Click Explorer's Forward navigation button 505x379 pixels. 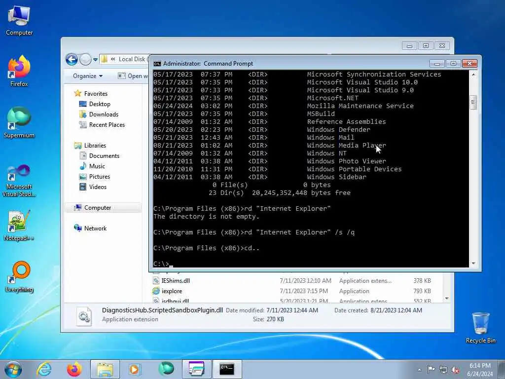click(85, 59)
